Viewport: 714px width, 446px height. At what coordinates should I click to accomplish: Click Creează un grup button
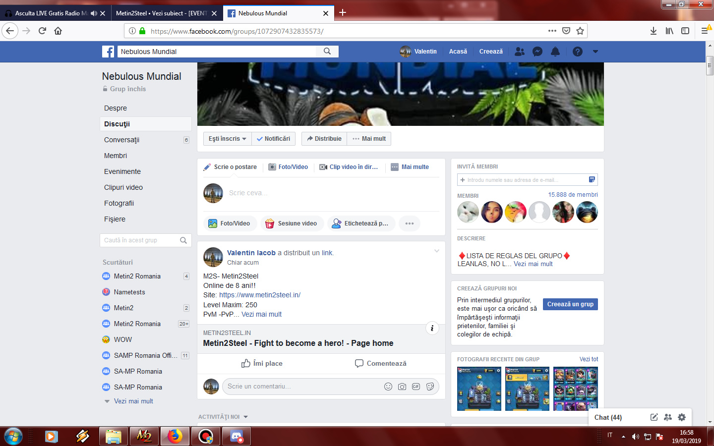(x=570, y=304)
